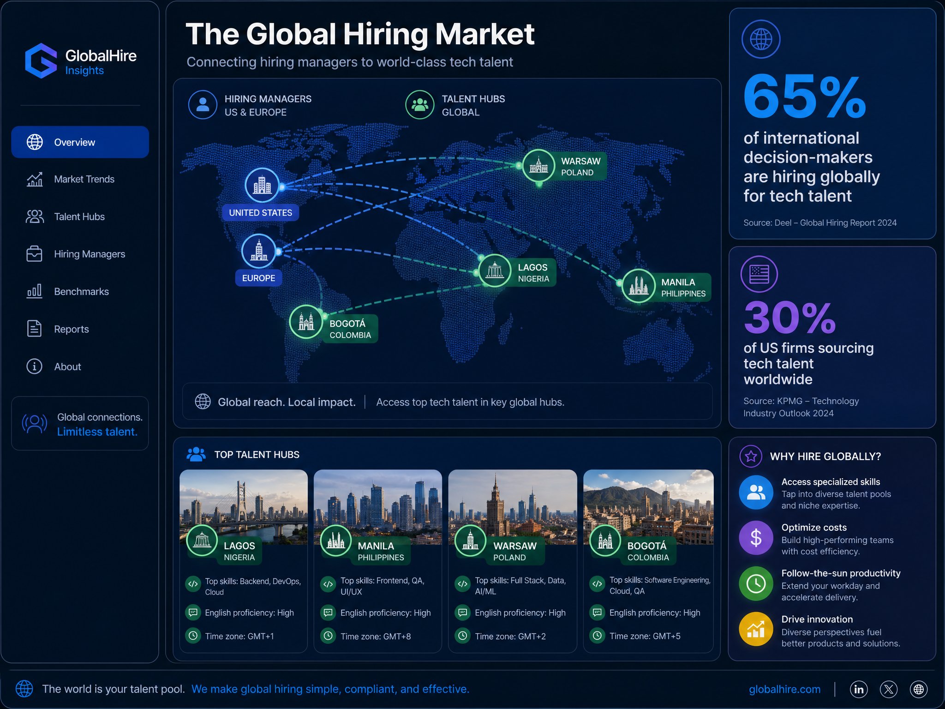Click the United States building marker

point(262,185)
